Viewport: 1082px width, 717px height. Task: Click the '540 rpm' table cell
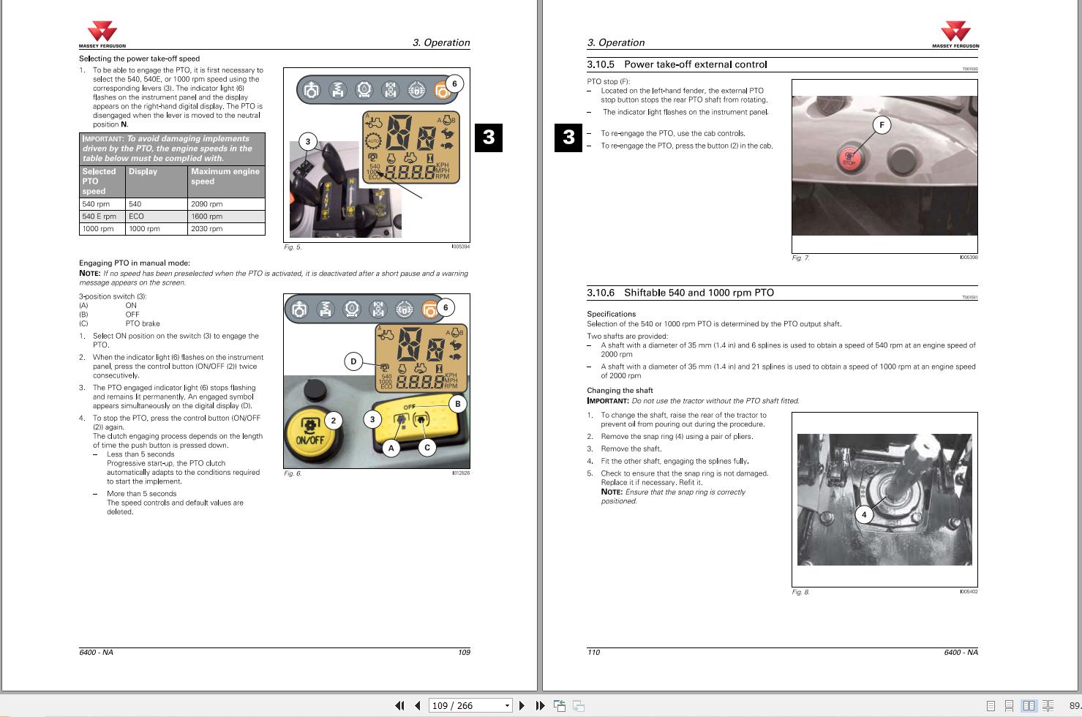(102, 204)
